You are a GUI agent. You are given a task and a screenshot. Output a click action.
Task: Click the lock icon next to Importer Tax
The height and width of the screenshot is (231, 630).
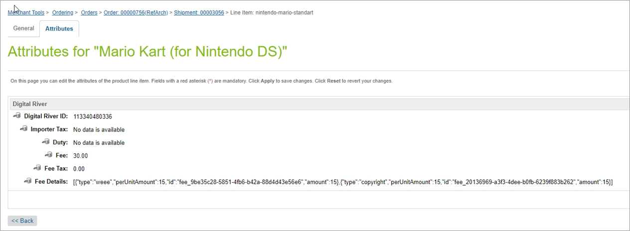coord(23,129)
